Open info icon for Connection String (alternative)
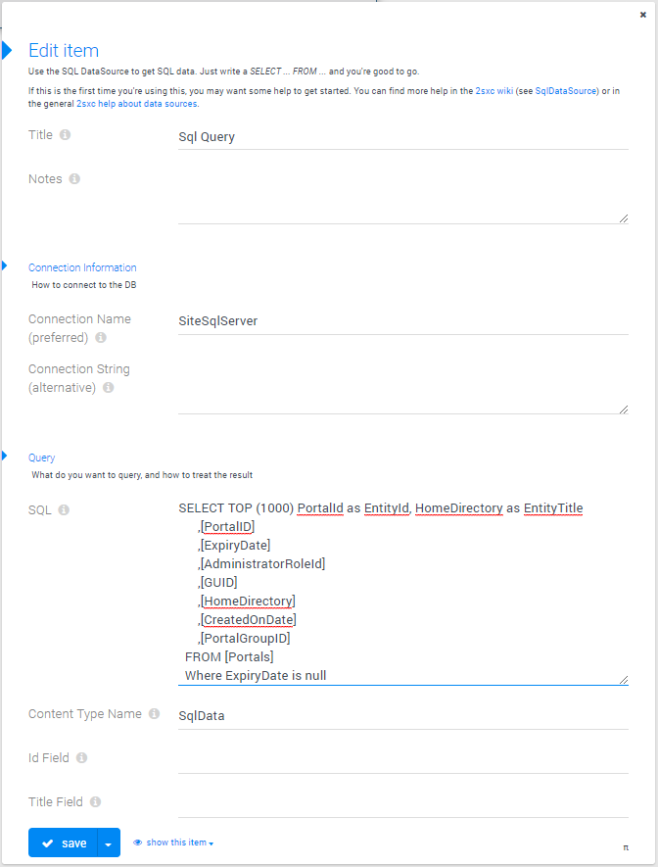The height and width of the screenshot is (867, 658). tap(109, 388)
